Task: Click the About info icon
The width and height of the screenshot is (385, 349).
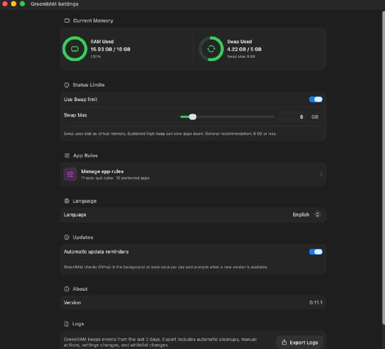Action: pyautogui.click(x=66, y=289)
